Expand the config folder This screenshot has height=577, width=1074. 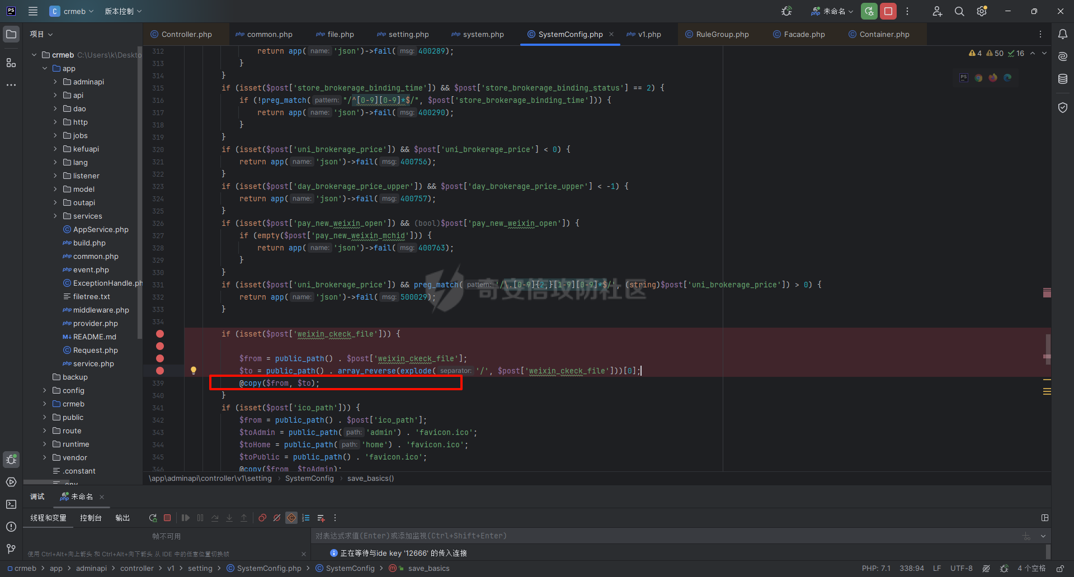45,390
